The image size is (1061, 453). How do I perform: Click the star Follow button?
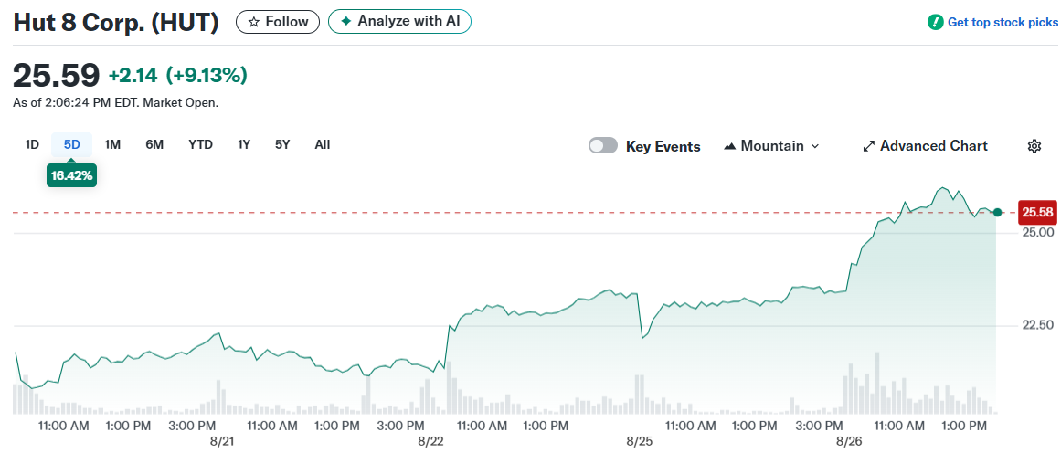(x=278, y=22)
